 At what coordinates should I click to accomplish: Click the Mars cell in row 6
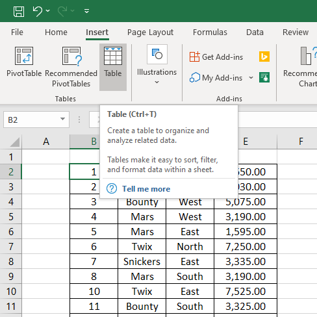142,231
